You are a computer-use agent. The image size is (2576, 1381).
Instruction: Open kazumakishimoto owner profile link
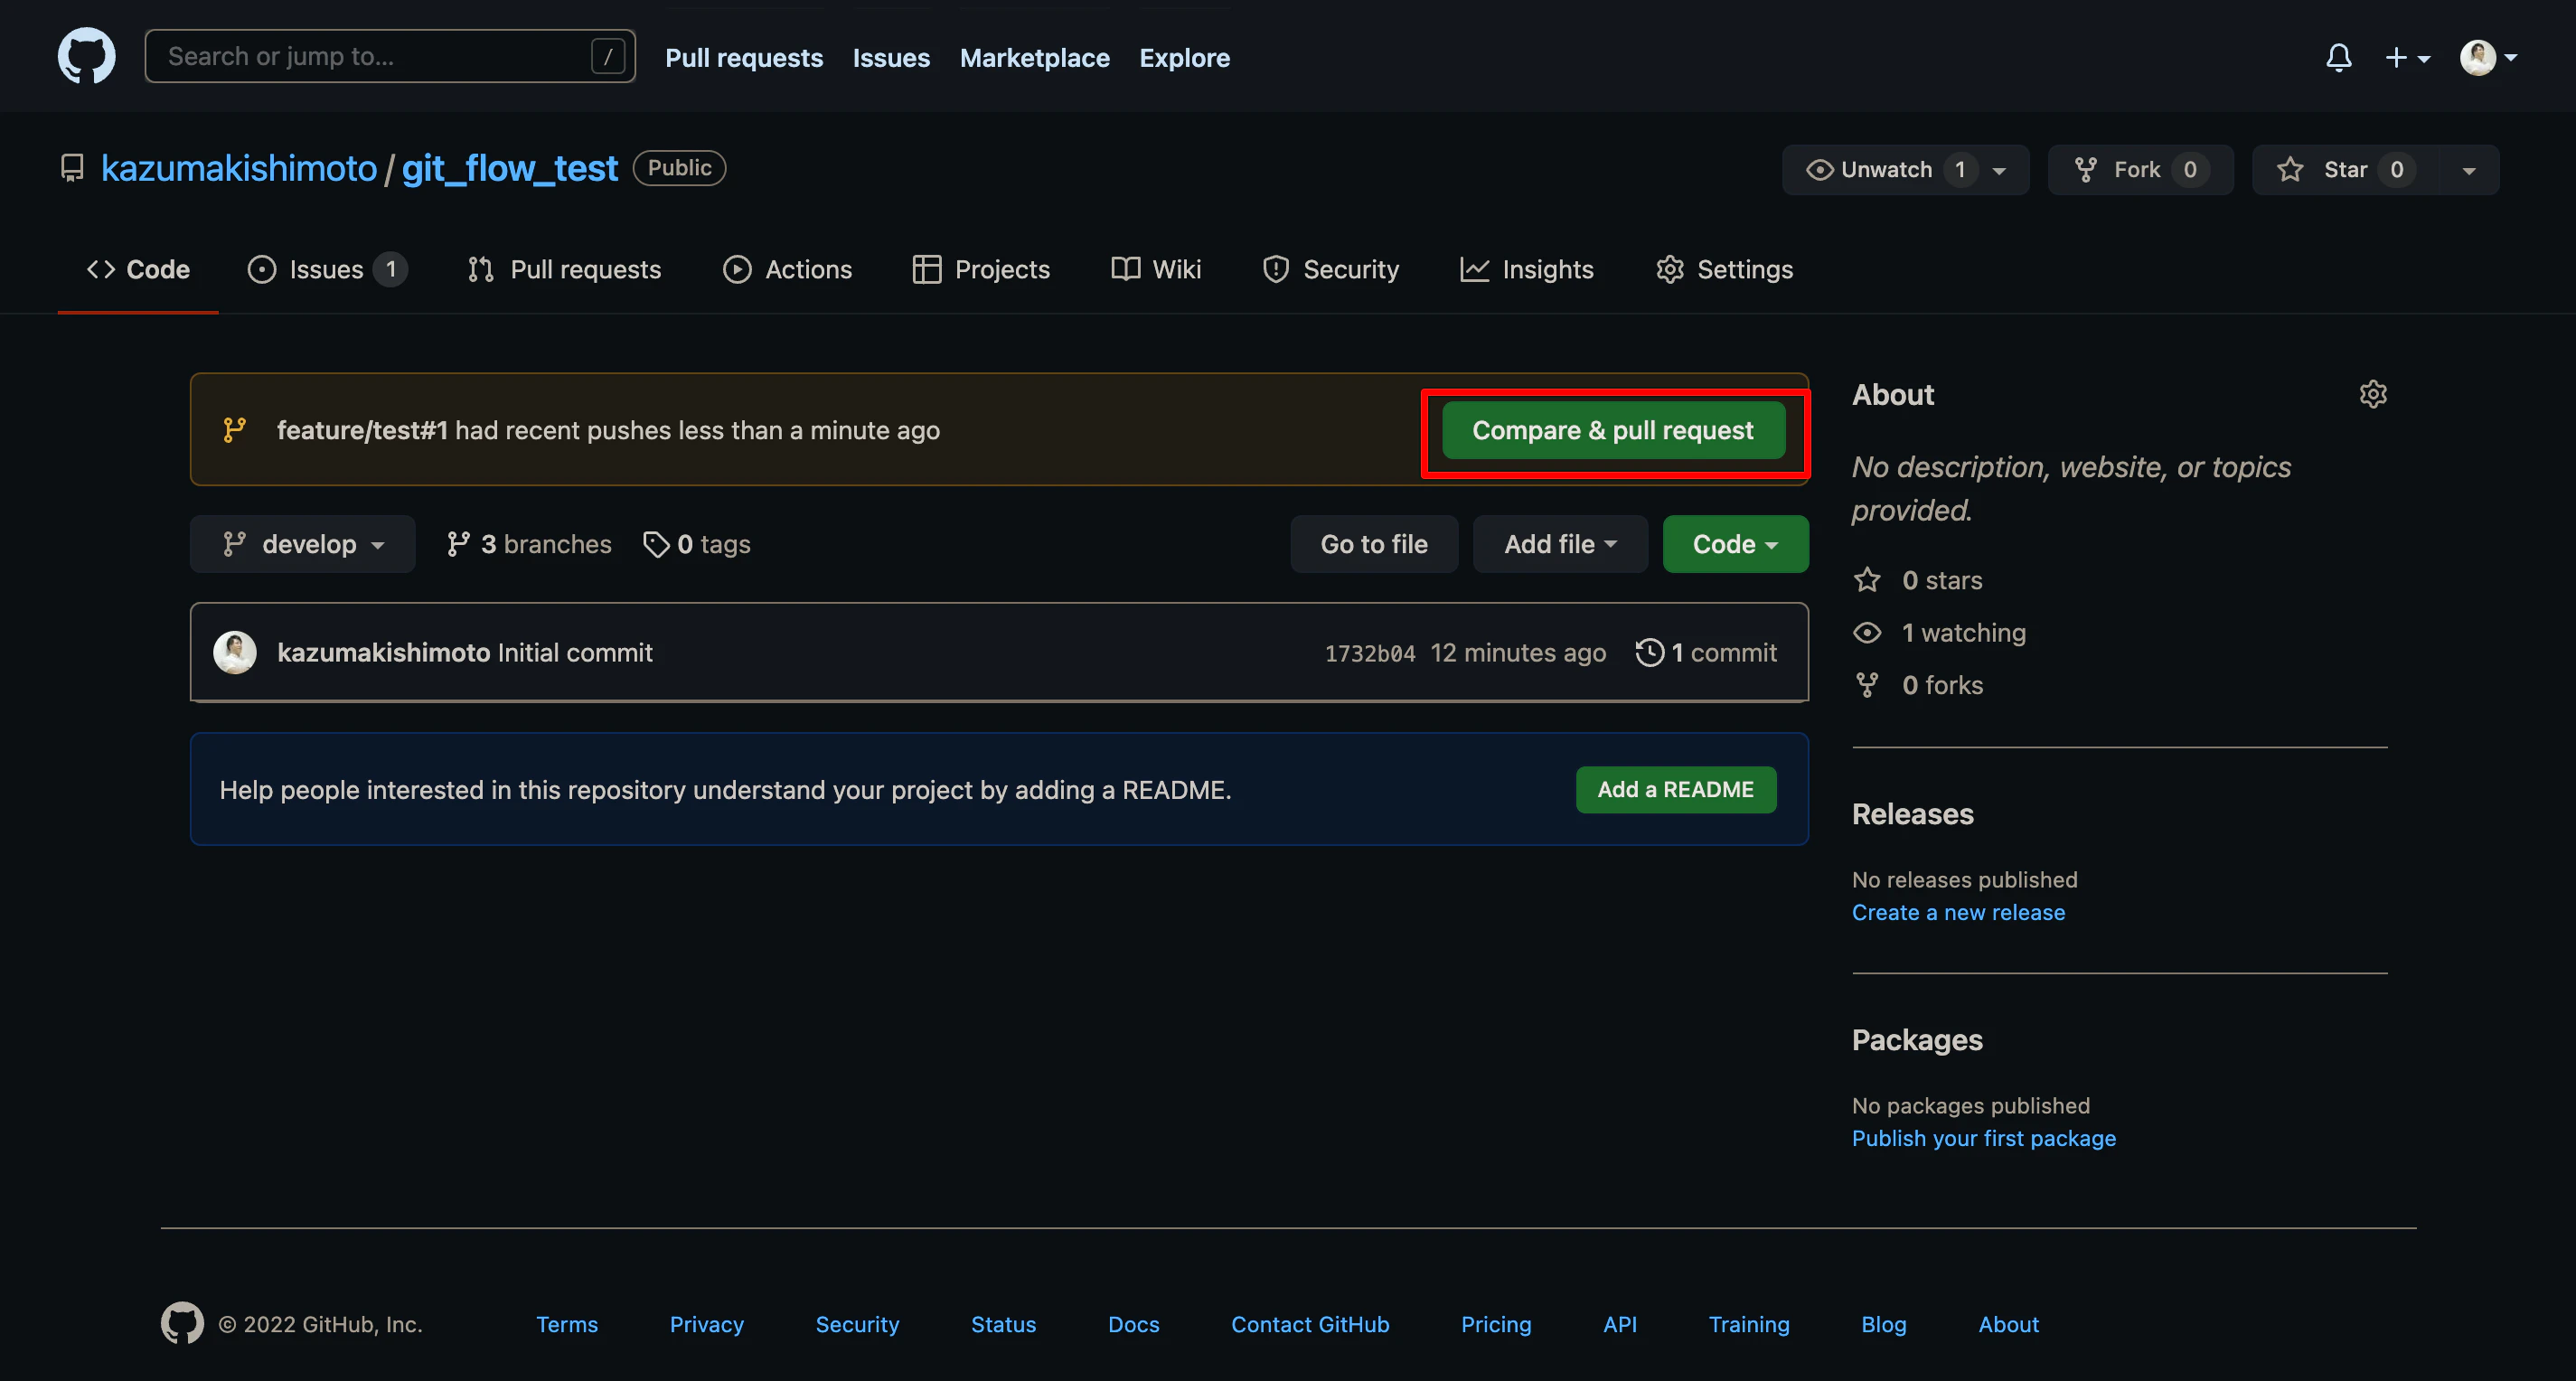[239, 168]
